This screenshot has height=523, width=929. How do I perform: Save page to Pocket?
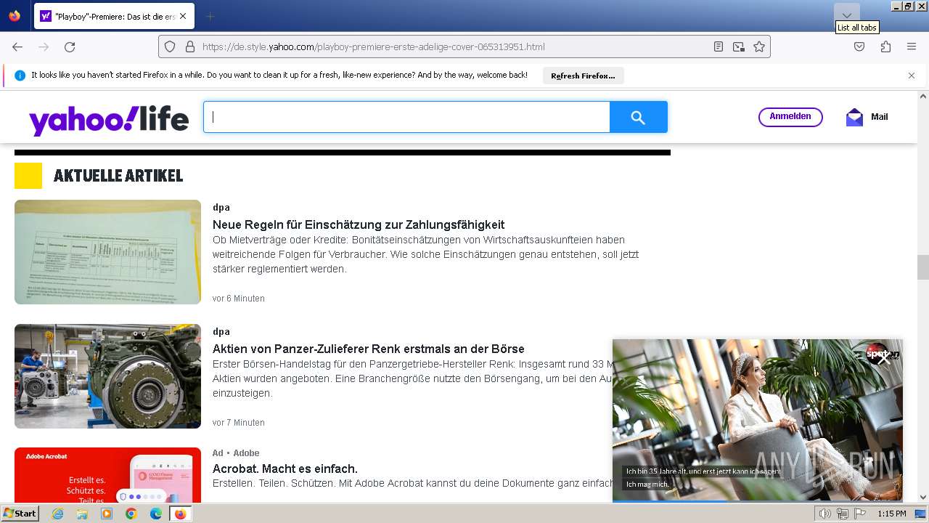click(859, 46)
